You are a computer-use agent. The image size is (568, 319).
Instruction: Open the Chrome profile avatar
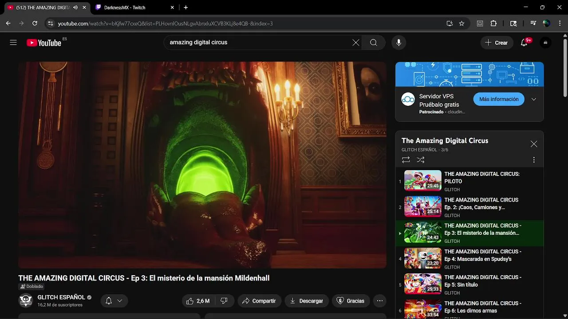pyautogui.click(x=547, y=23)
